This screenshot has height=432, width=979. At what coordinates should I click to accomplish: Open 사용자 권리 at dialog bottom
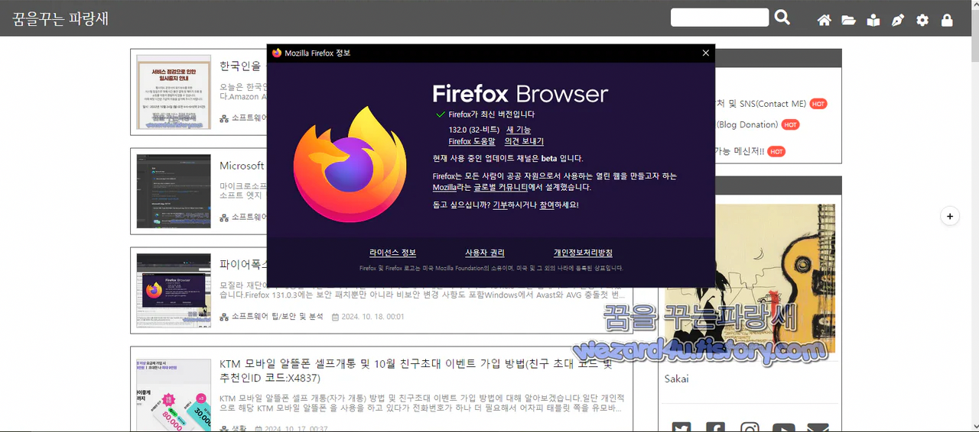(485, 253)
